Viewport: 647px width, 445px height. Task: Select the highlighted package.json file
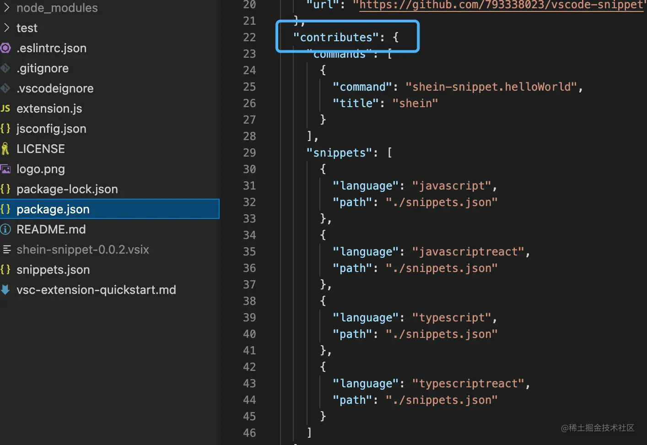110,209
